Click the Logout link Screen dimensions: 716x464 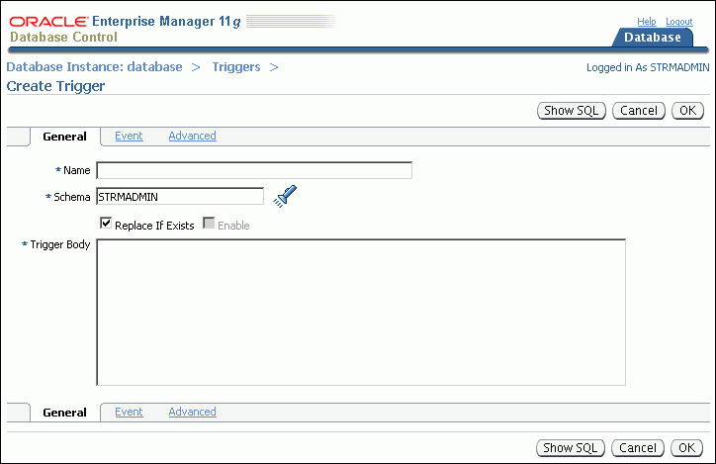tap(679, 22)
